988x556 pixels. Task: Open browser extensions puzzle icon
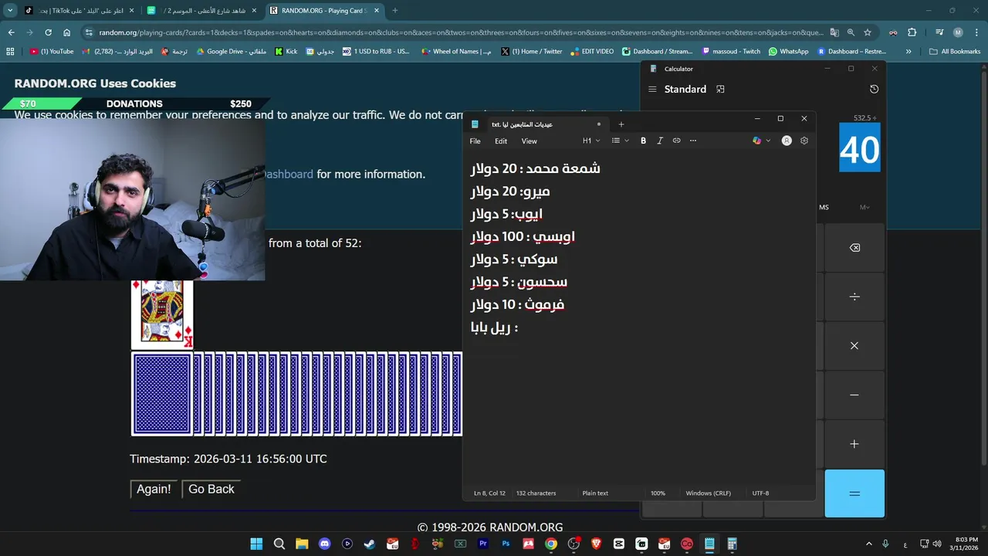coord(912,32)
